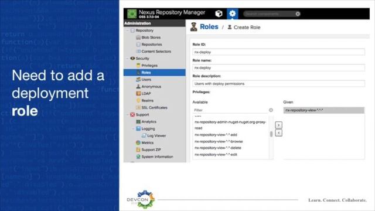Select nx-repository-admin-nuget-nuget.org-proxy-read privilege

(x=230, y=125)
